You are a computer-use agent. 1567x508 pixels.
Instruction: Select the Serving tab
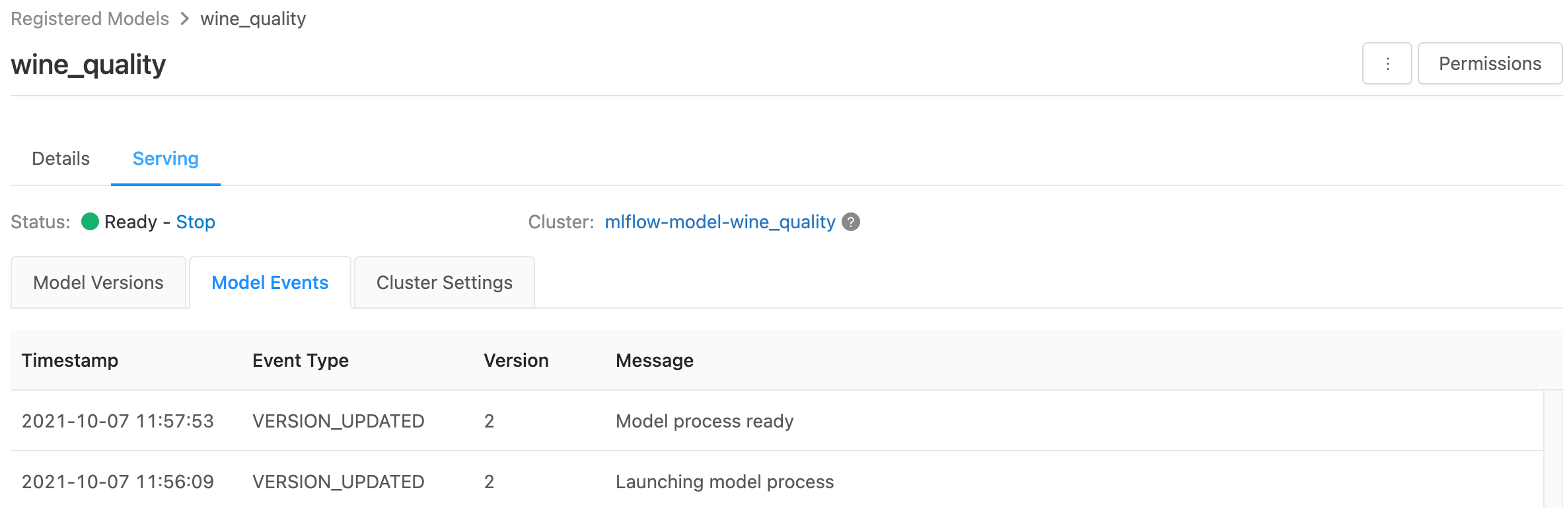(165, 158)
